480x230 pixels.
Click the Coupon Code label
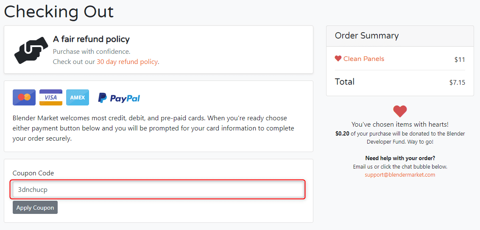click(x=33, y=173)
